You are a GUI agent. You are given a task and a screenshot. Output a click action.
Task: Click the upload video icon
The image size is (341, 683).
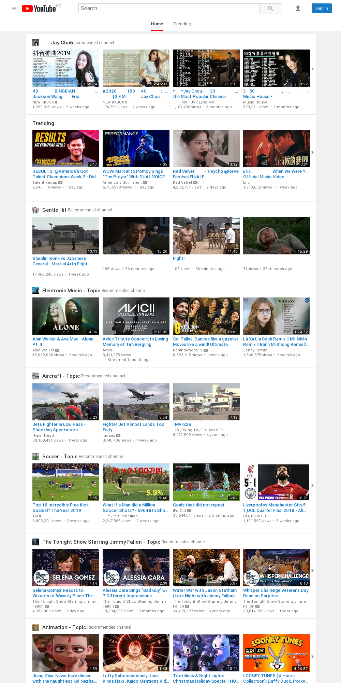(298, 9)
